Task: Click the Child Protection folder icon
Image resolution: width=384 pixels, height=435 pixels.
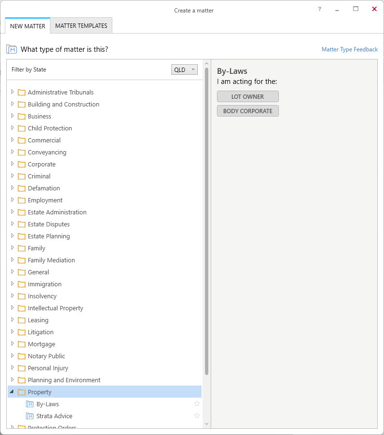Action: click(x=22, y=128)
